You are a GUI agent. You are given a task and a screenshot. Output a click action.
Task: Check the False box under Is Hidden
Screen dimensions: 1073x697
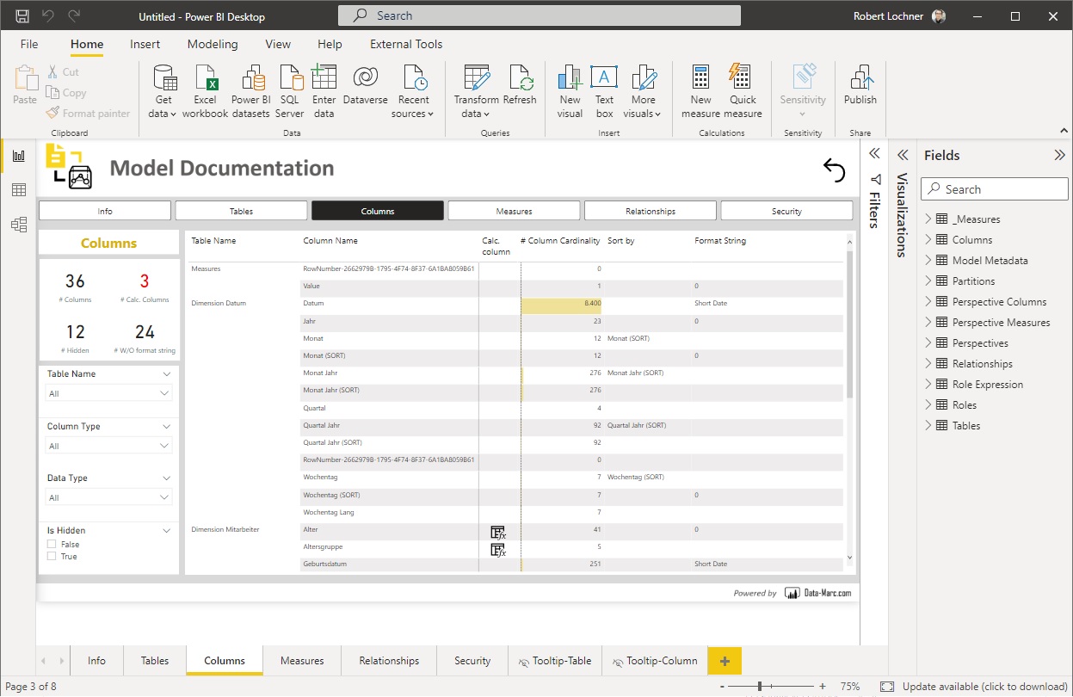click(x=50, y=543)
